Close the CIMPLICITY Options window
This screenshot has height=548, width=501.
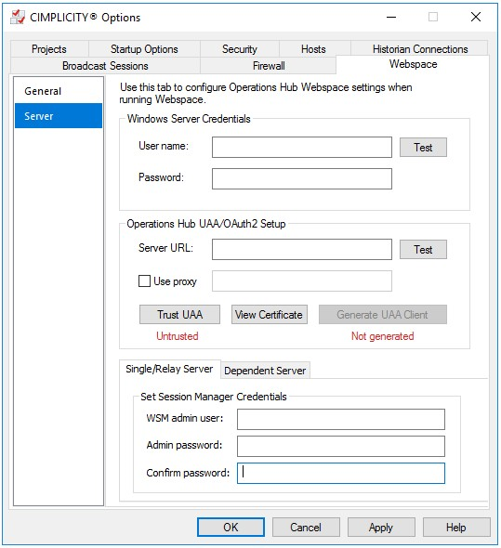476,17
